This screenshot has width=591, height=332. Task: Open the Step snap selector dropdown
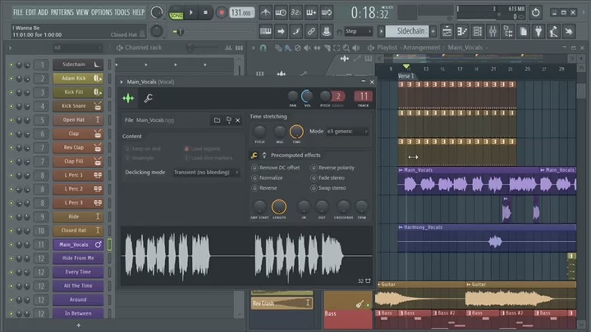[359, 31]
